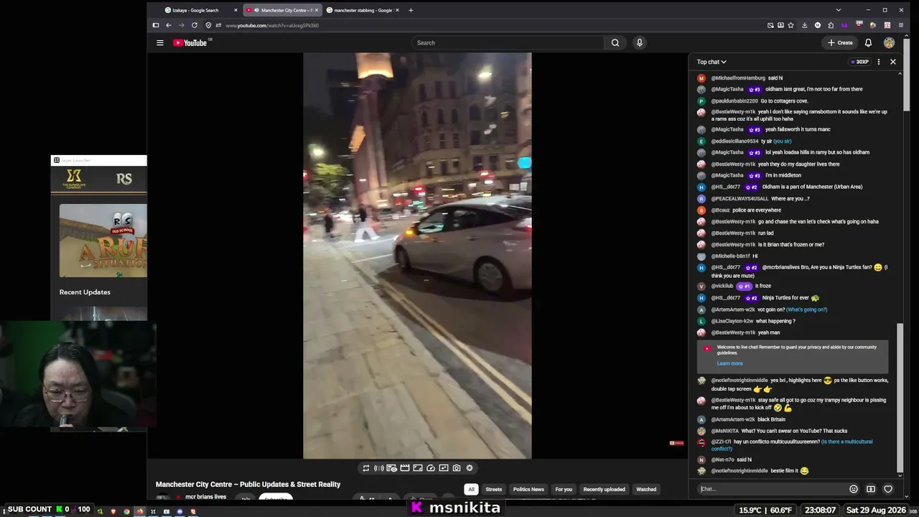Click the chat panel scrollbar
The height and width of the screenshot is (517, 919).
pyautogui.click(x=901, y=397)
